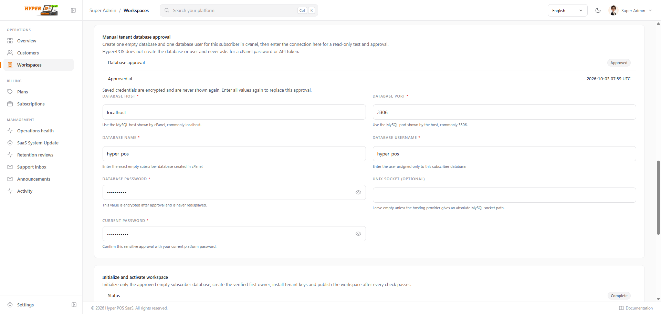Open the English language dropdown
This screenshot has width=661, height=314.
tap(567, 10)
